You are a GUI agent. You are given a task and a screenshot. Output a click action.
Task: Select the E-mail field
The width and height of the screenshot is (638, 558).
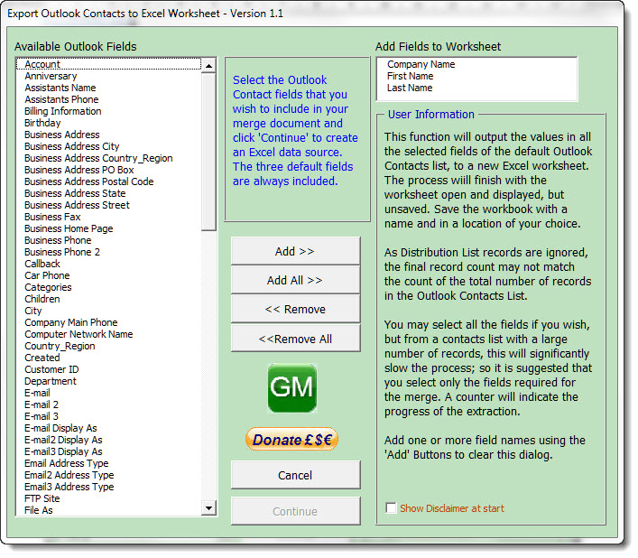(x=108, y=393)
